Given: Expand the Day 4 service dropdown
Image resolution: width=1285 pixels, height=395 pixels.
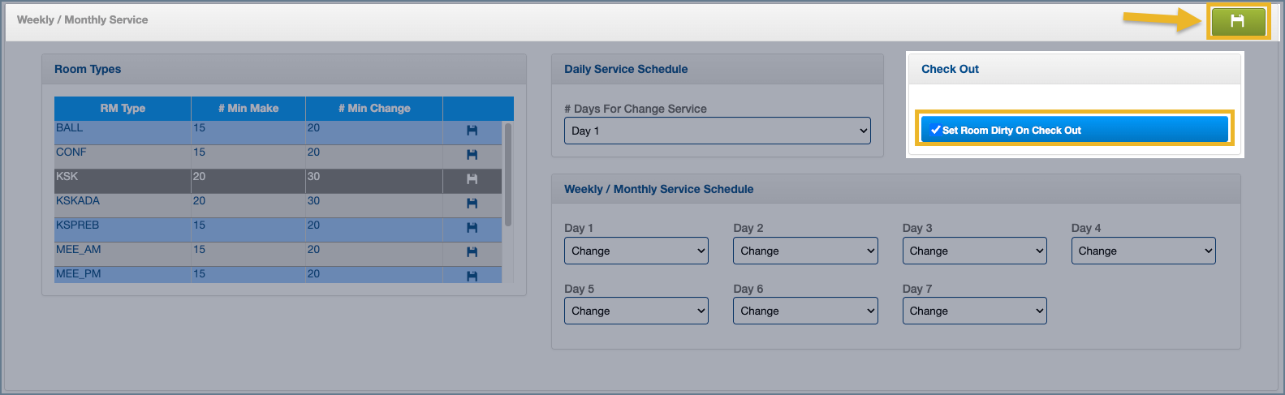Looking at the screenshot, I should point(1143,251).
